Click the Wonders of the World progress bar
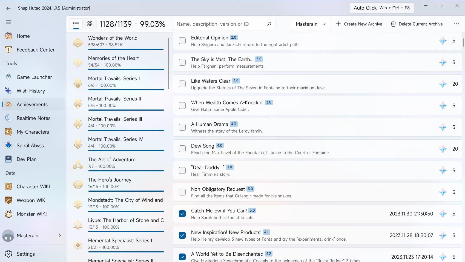The height and width of the screenshot is (262, 465). pos(126,49)
